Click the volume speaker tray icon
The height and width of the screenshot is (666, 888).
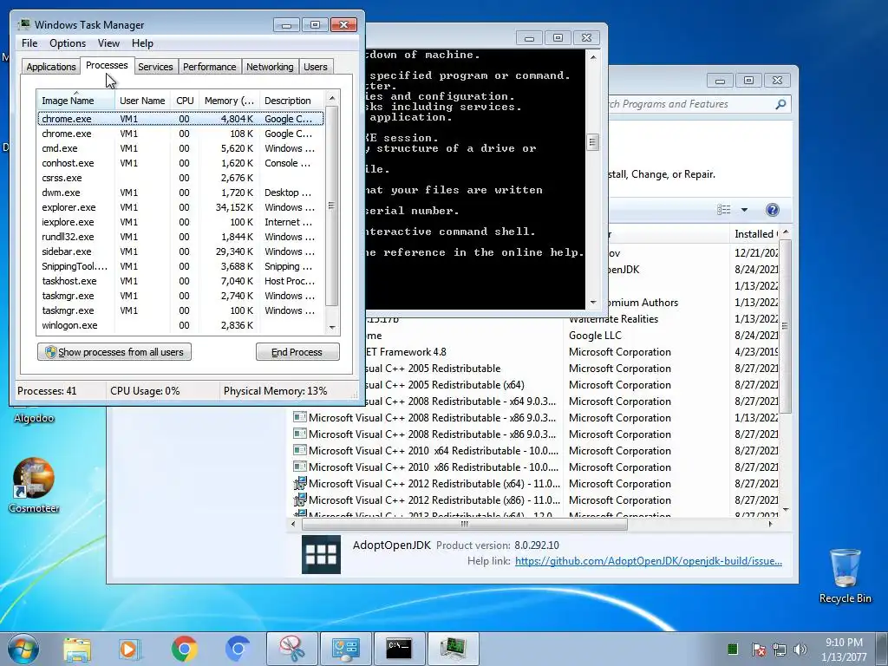(x=800, y=650)
